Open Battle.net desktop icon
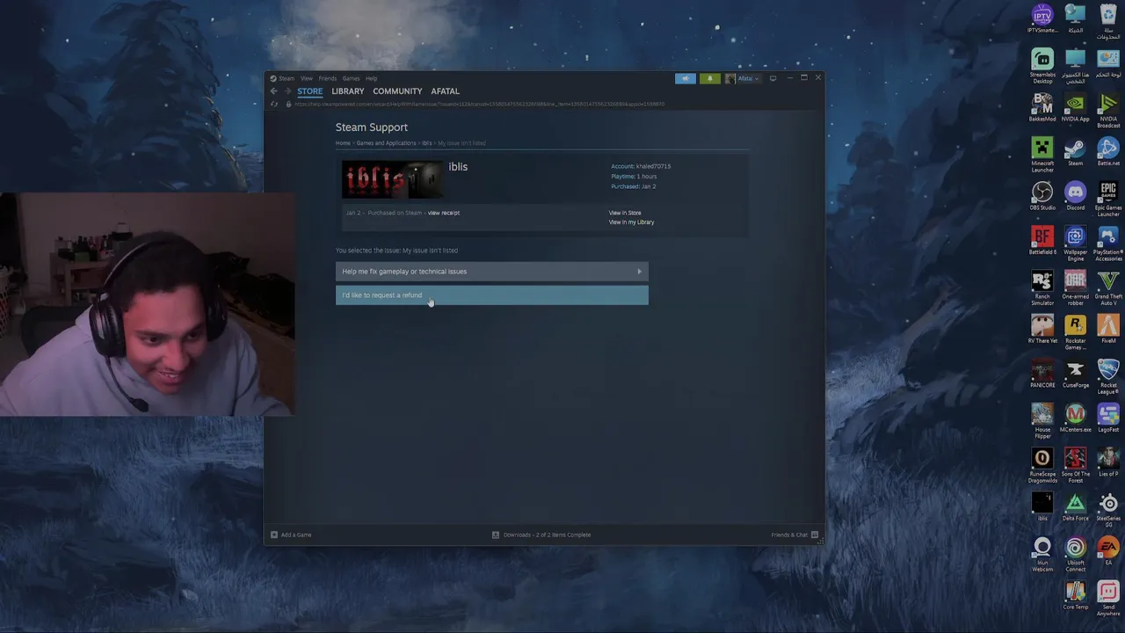The height and width of the screenshot is (633, 1125). (1108, 152)
